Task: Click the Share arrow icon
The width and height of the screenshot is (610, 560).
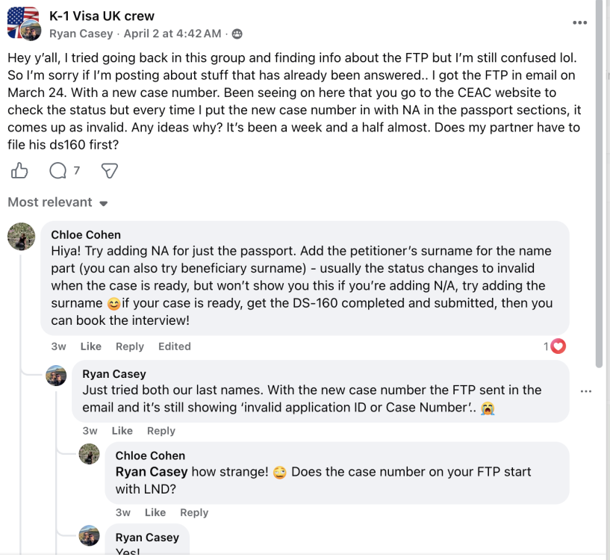Action: [x=109, y=170]
